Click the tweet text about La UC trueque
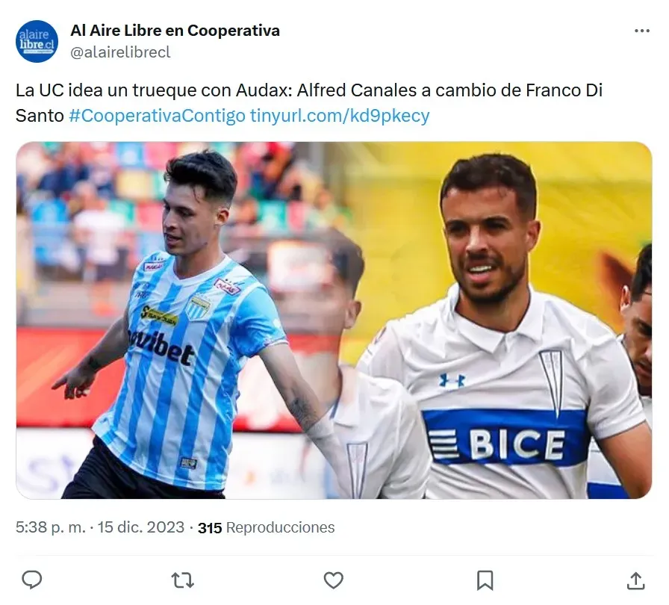 (309, 103)
